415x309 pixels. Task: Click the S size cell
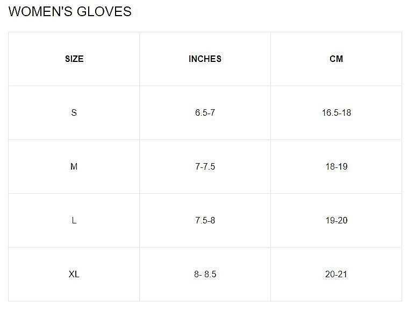pos(74,113)
